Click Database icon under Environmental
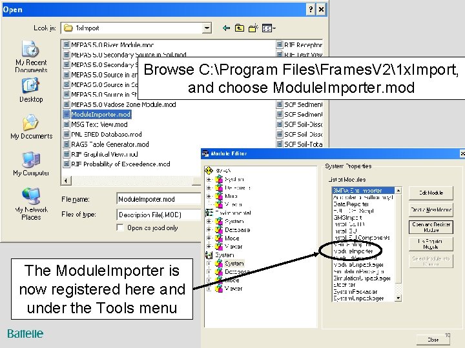 coord(219,229)
